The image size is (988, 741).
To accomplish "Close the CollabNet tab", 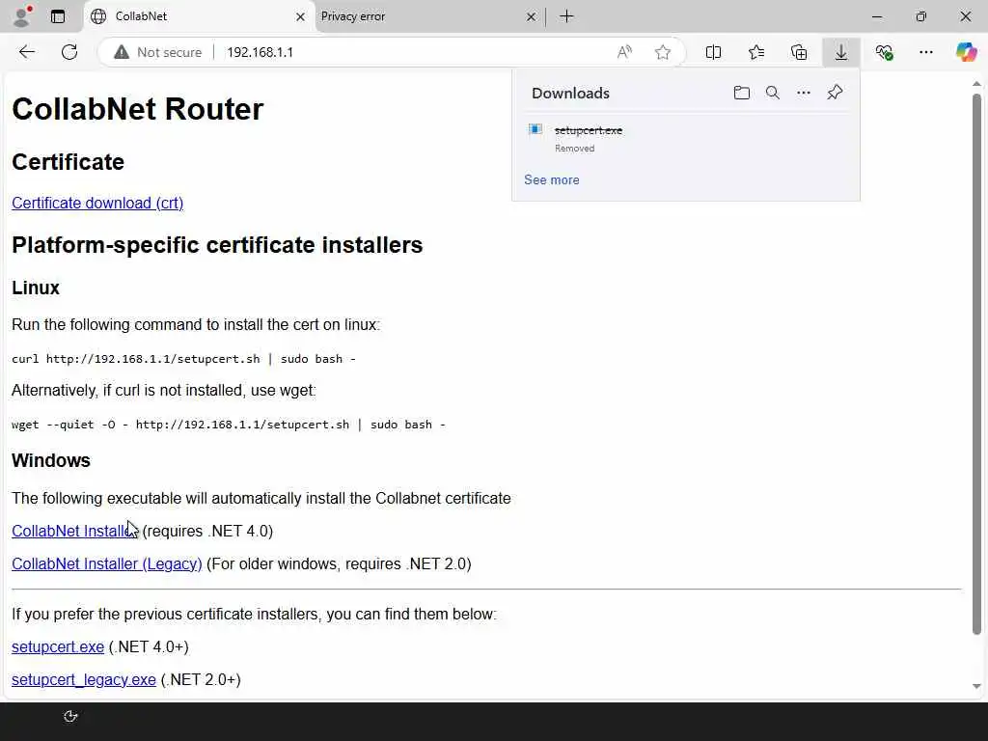I will pyautogui.click(x=301, y=17).
